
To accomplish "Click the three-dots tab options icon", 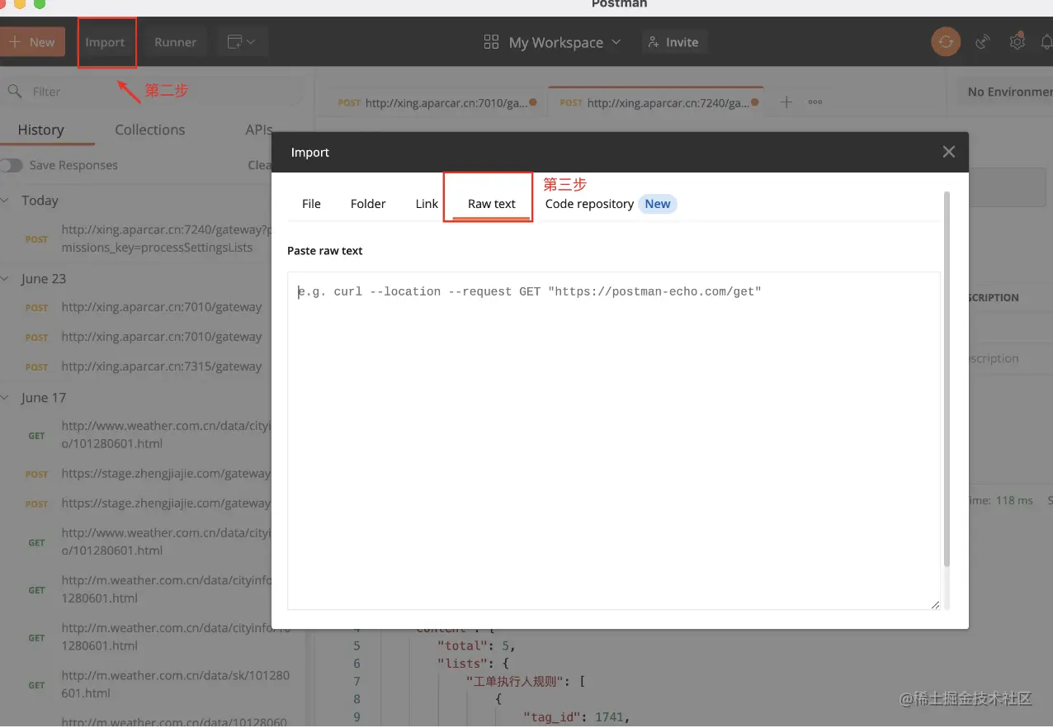I will tap(815, 102).
